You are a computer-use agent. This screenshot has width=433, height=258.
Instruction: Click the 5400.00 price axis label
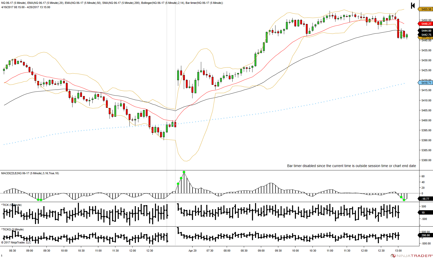click(x=426, y=120)
